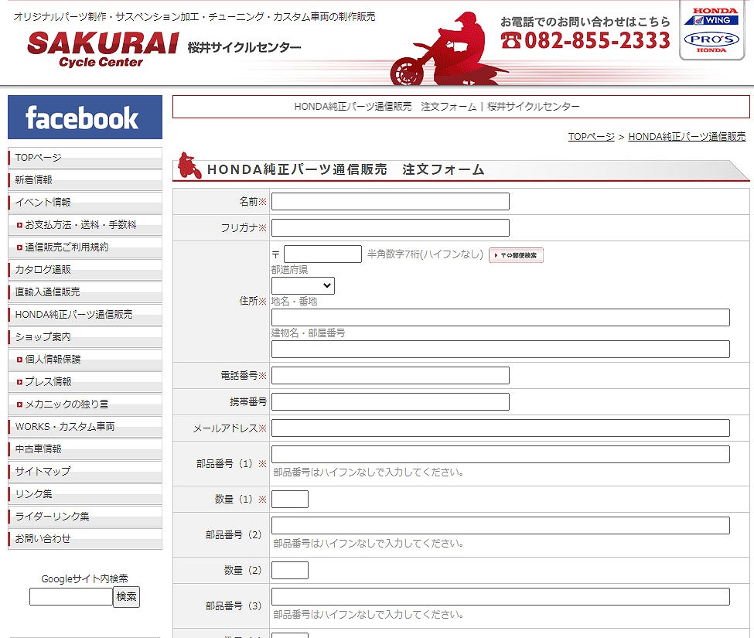Image resolution: width=754 pixels, height=638 pixels.
Task: Click the SAKURAI Cycle Center logo
Action: [x=103, y=49]
